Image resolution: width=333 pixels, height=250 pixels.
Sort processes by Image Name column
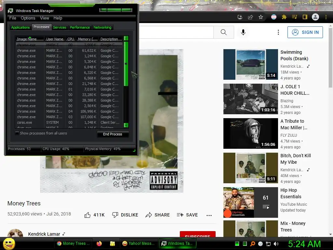click(30, 39)
